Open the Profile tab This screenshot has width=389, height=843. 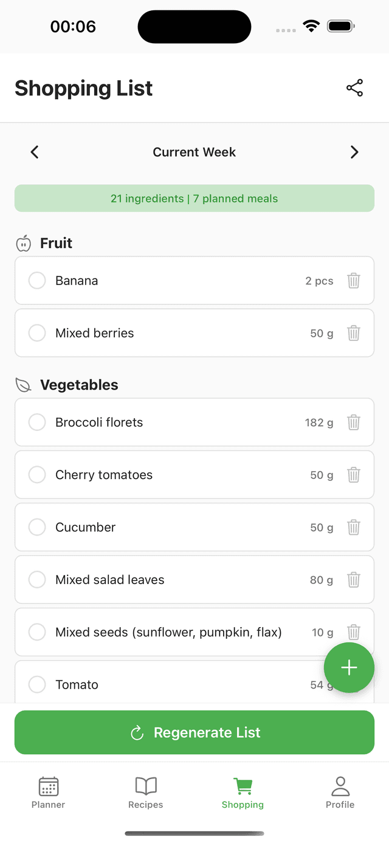(x=340, y=793)
